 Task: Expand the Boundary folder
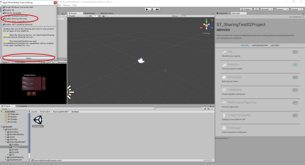pos(6,132)
